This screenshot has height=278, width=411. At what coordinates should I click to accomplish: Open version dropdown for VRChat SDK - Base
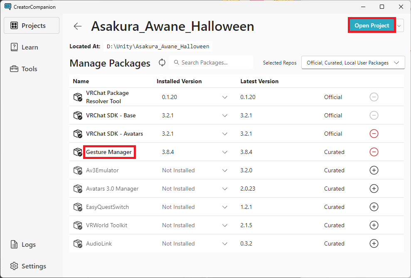[225, 115]
